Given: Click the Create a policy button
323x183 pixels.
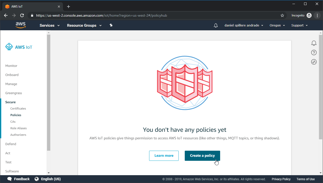Looking at the screenshot, I should tap(202, 155).
